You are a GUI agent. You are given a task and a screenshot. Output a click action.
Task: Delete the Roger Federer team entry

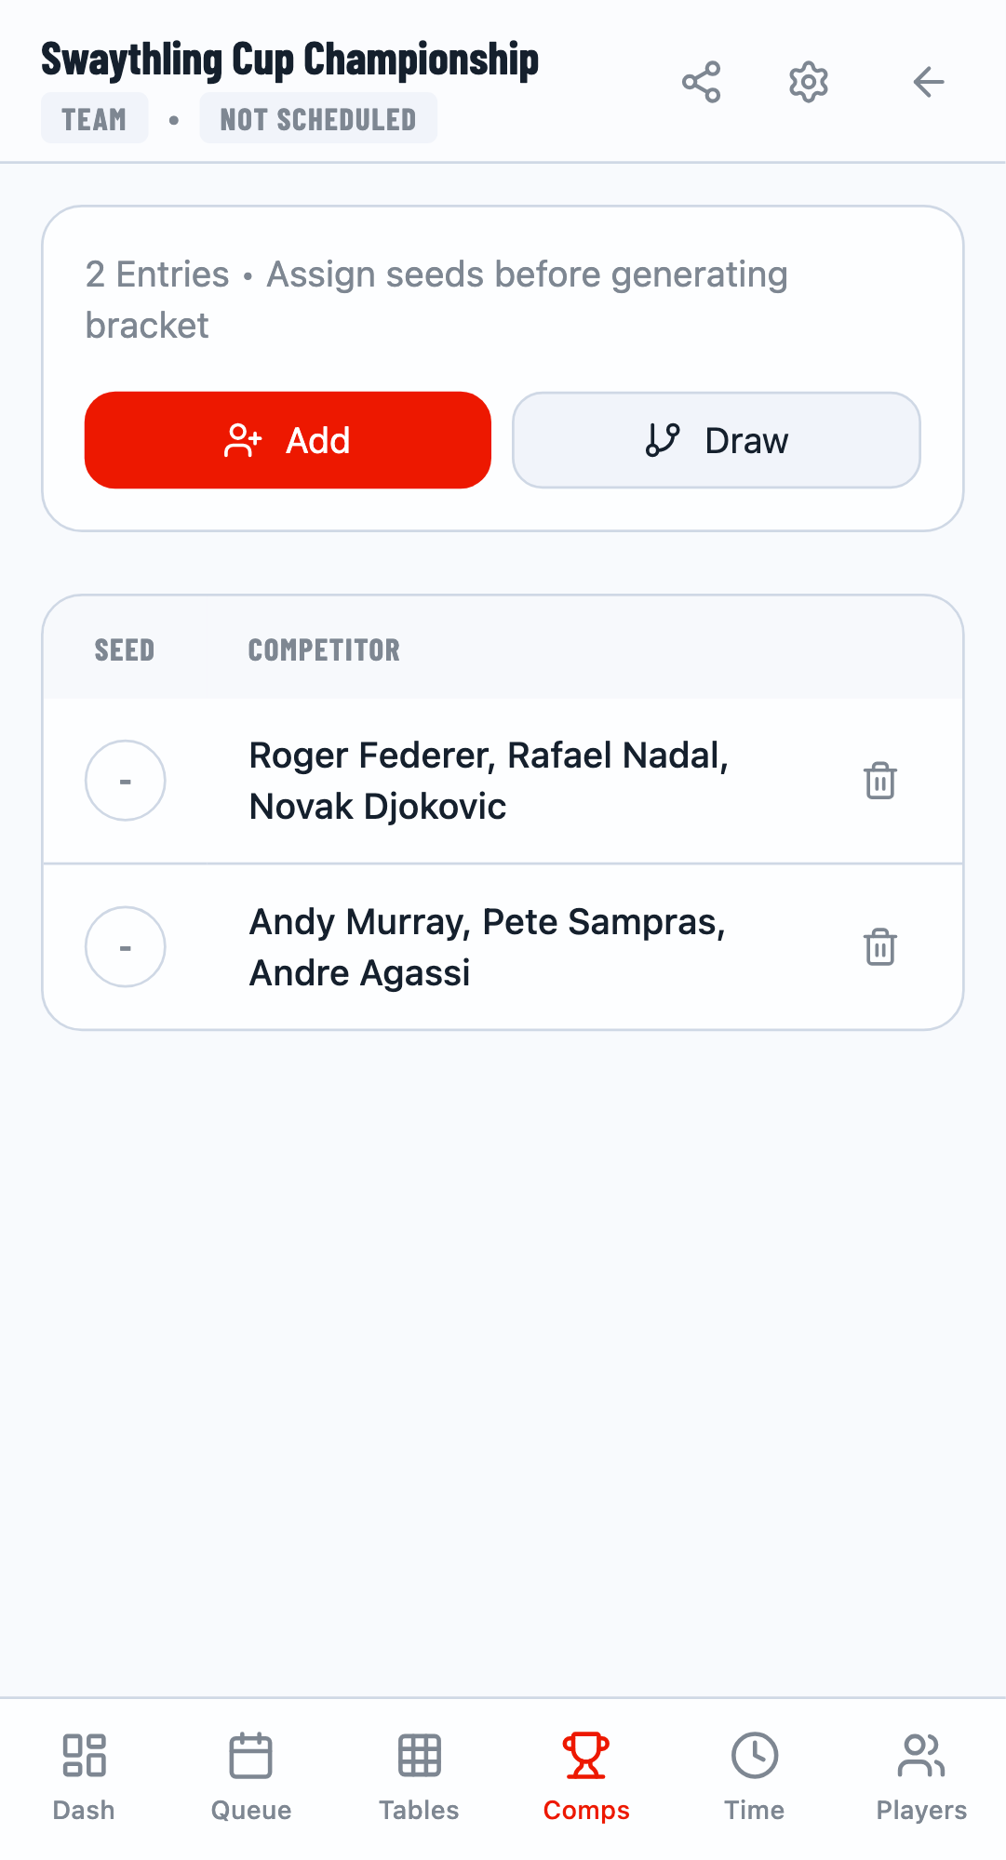(x=879, y=781)
